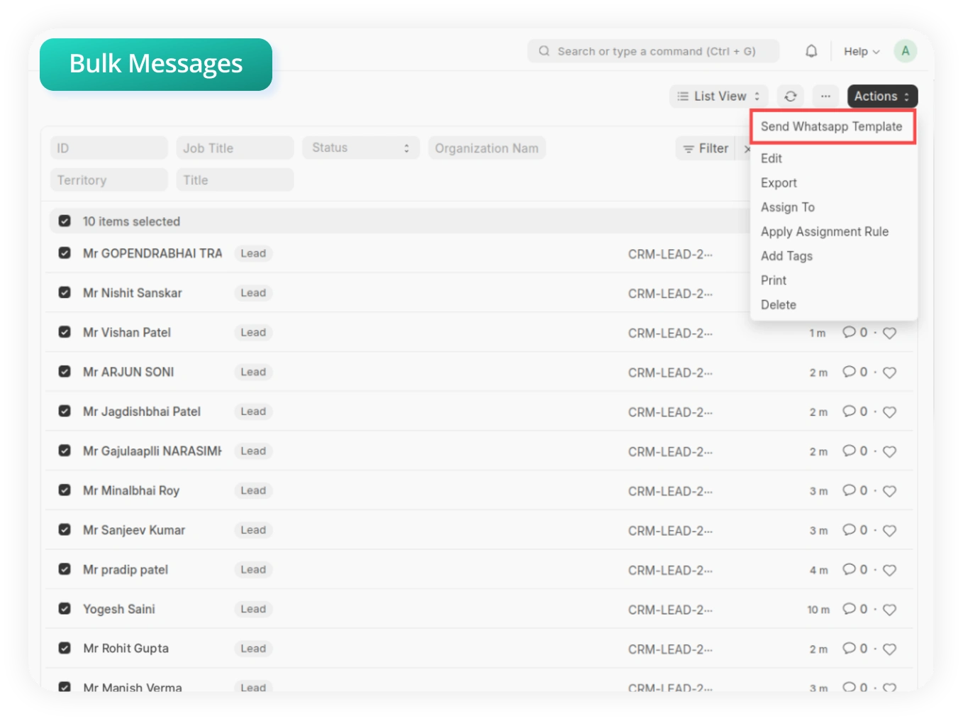Click the Filter button
The image size is (963, 721).
coord(706,148)
